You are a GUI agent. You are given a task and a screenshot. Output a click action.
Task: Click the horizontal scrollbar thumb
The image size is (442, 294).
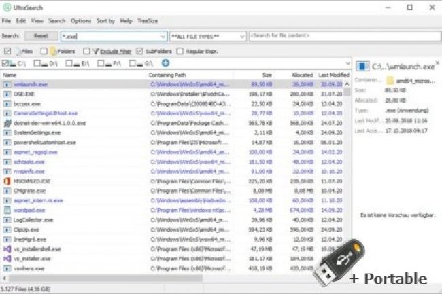click(105, 278)
